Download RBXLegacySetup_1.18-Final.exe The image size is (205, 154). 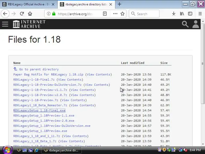click(x=39, y=110)
